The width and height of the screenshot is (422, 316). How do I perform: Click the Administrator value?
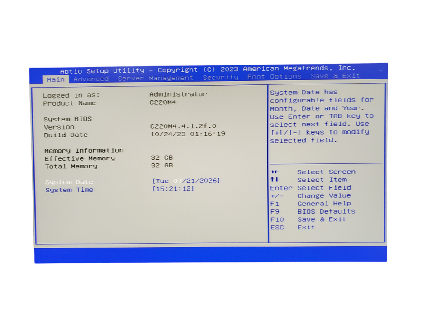click(x=178, y=94)
